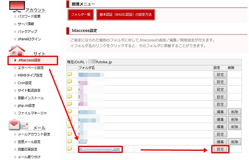Image resolution: width=249 pixels, height=160 pixels.
Task: Click 編集 in the row directly above xn-….com
Action: coord(220,142)
